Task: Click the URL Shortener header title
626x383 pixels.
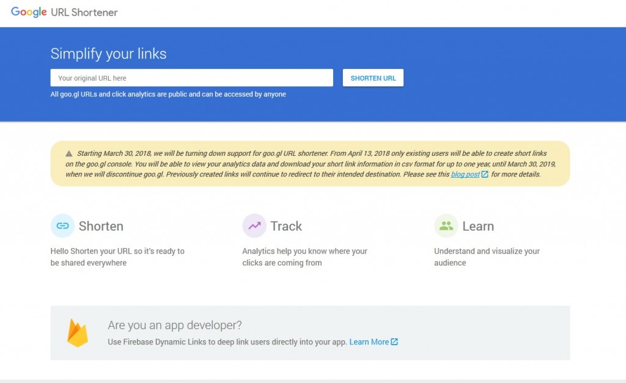Action: coord(85,12)
